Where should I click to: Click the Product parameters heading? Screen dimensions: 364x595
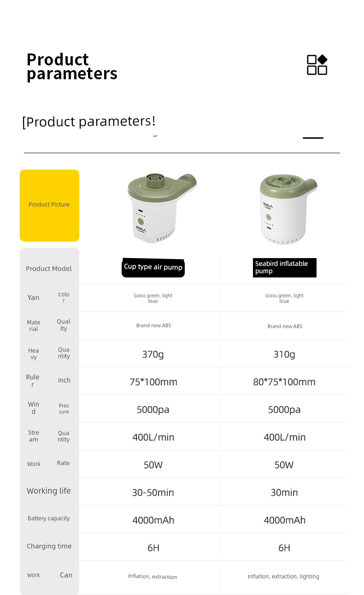[x=72, y=66]
